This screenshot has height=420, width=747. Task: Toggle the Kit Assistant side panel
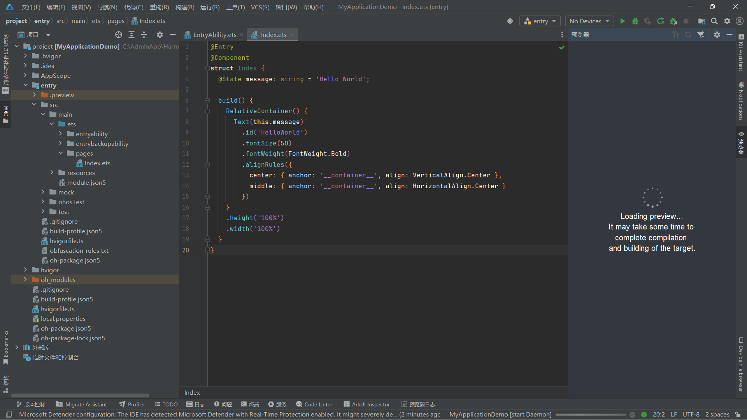(741, 53)
